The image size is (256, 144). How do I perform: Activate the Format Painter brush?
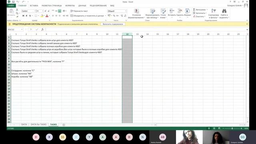17,16
